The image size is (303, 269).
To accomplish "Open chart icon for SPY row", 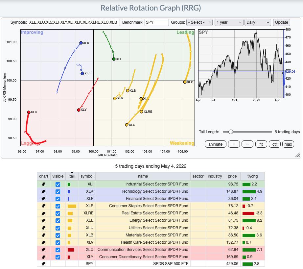I will pos(43,264).
